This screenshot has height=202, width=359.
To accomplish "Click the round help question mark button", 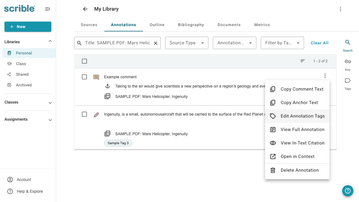I will tap(348, 191).
